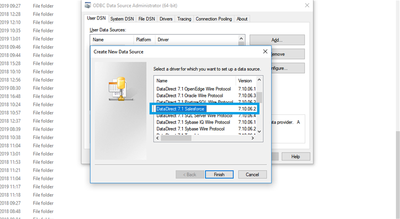400x219 pixels.
Task: Open the File DSN tab
Action: [146, 19]
